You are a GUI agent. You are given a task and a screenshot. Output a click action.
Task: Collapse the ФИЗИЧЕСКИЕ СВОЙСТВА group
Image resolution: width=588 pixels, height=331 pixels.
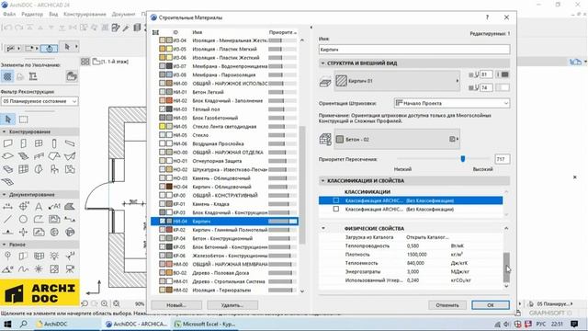[322, 228]
